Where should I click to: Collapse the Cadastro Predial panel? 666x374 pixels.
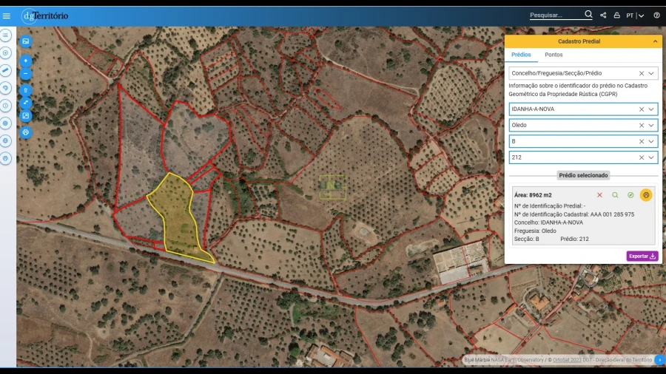pos(655,42)
